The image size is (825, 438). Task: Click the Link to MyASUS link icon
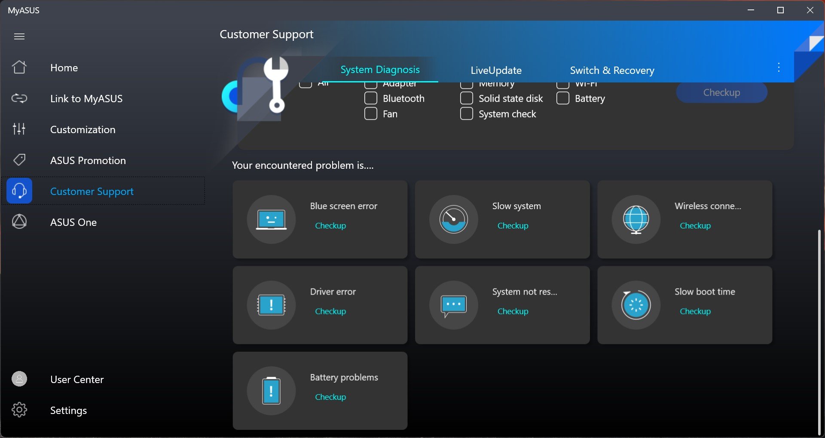(19, 98)
